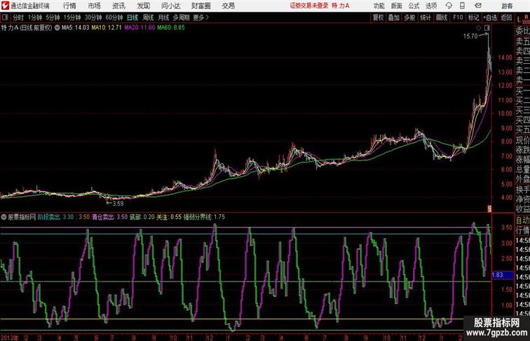Click the diamond icon above the chart

coord(479,27)
